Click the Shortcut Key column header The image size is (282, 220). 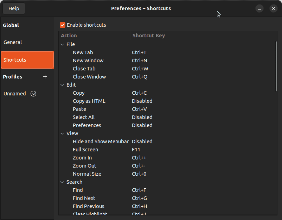(x=204, y=36)
